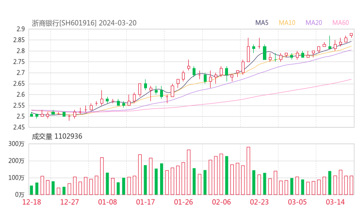Image resolution: width=359 pixels, height=213 pixels.
Task: Click the last red candlestick on the right
Action: pyautogui.click(x=351, y=35)
